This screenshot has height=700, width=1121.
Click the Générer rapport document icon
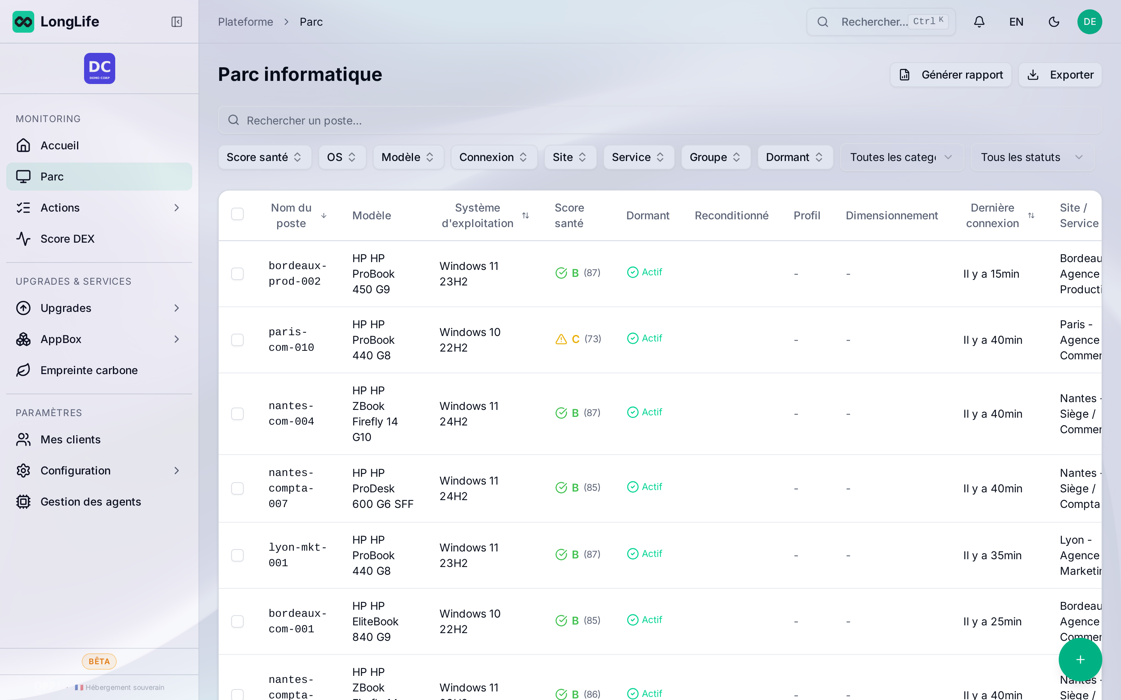coord(905,75)
